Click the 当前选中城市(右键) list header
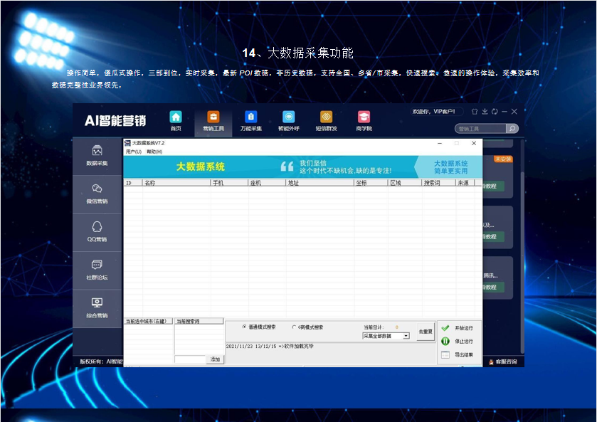Image resolution: width=597 pixels, height=422 pixels. pos(149,321)
